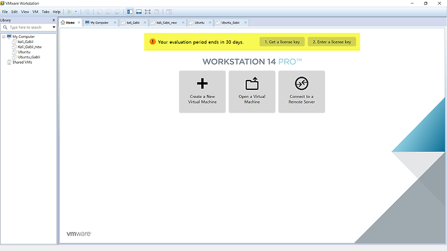Click the green Power On play icon
The image size is (447, 251).
click(70, 12)
